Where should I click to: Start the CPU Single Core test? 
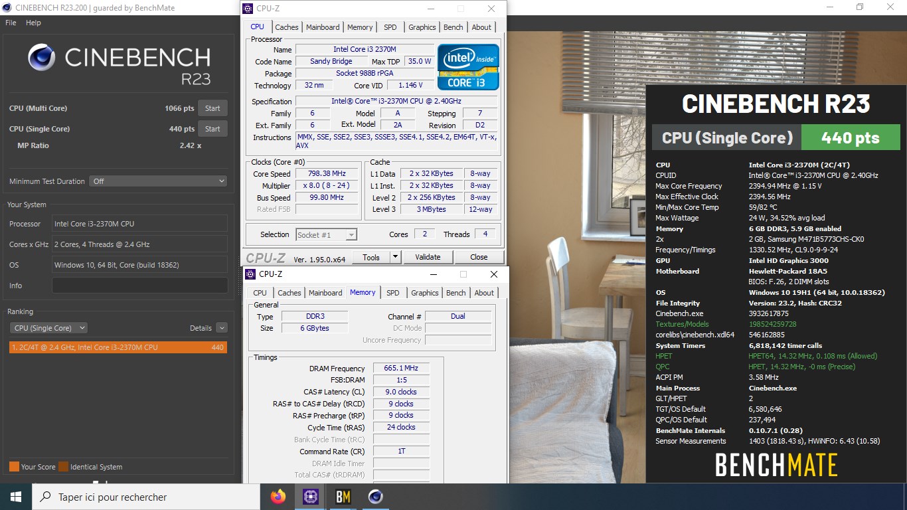[x=212, y=129]
